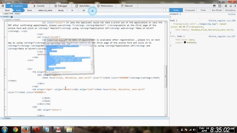This screenshot has height=133, width=237.
Task: Open the blue notebook taskbar app
Action: click(47, 130)
